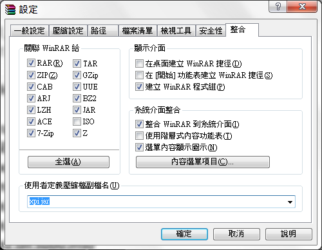Enable 使用階層式內容功能表 checkbox
Viewport: 322px width, 250px height.
[139, 136]
